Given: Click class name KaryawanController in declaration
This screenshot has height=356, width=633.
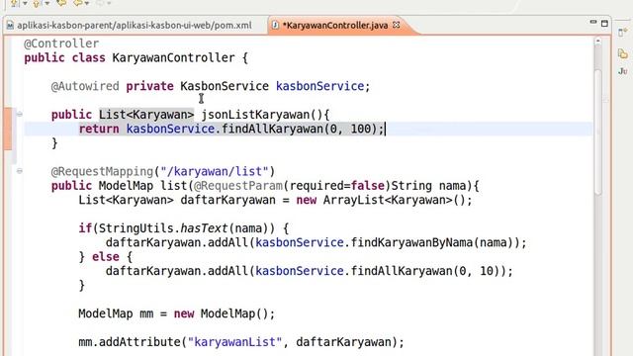Looking at the screenshot, I should point(173,57).
